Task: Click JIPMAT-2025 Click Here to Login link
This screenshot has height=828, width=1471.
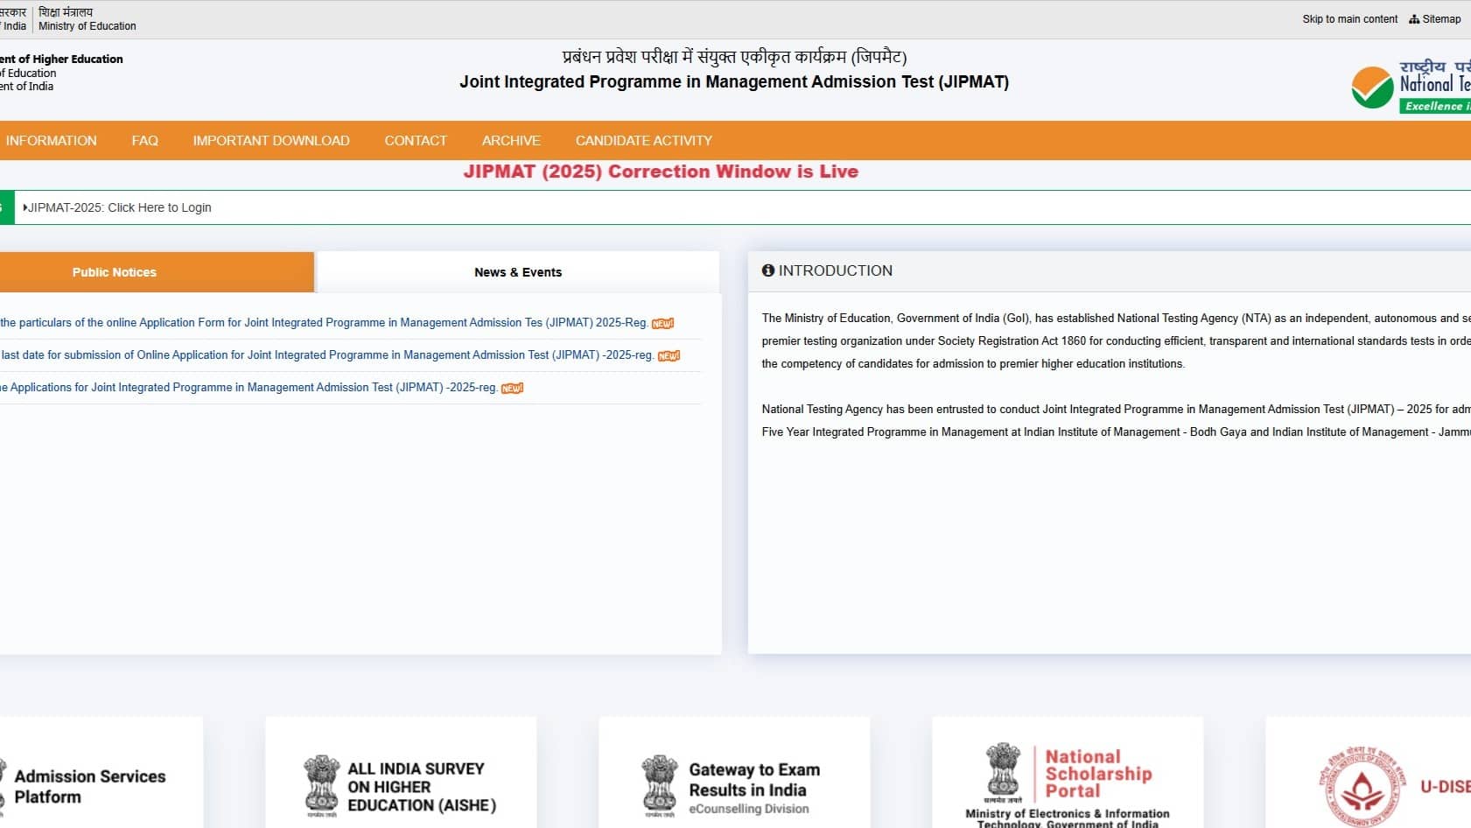Action: pyautogui.click(x=120, y=208)
